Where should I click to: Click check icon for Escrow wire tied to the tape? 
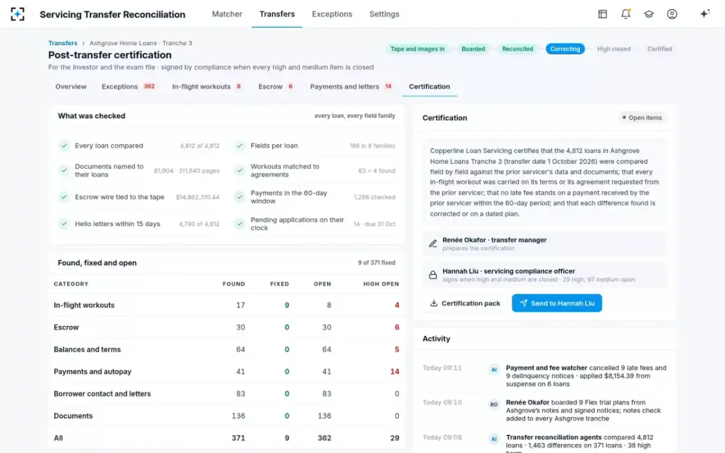tap(63, 197)
